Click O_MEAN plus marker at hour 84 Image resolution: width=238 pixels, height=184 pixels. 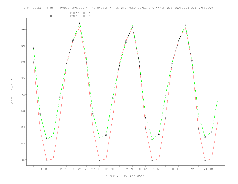(x=218, y=118)
